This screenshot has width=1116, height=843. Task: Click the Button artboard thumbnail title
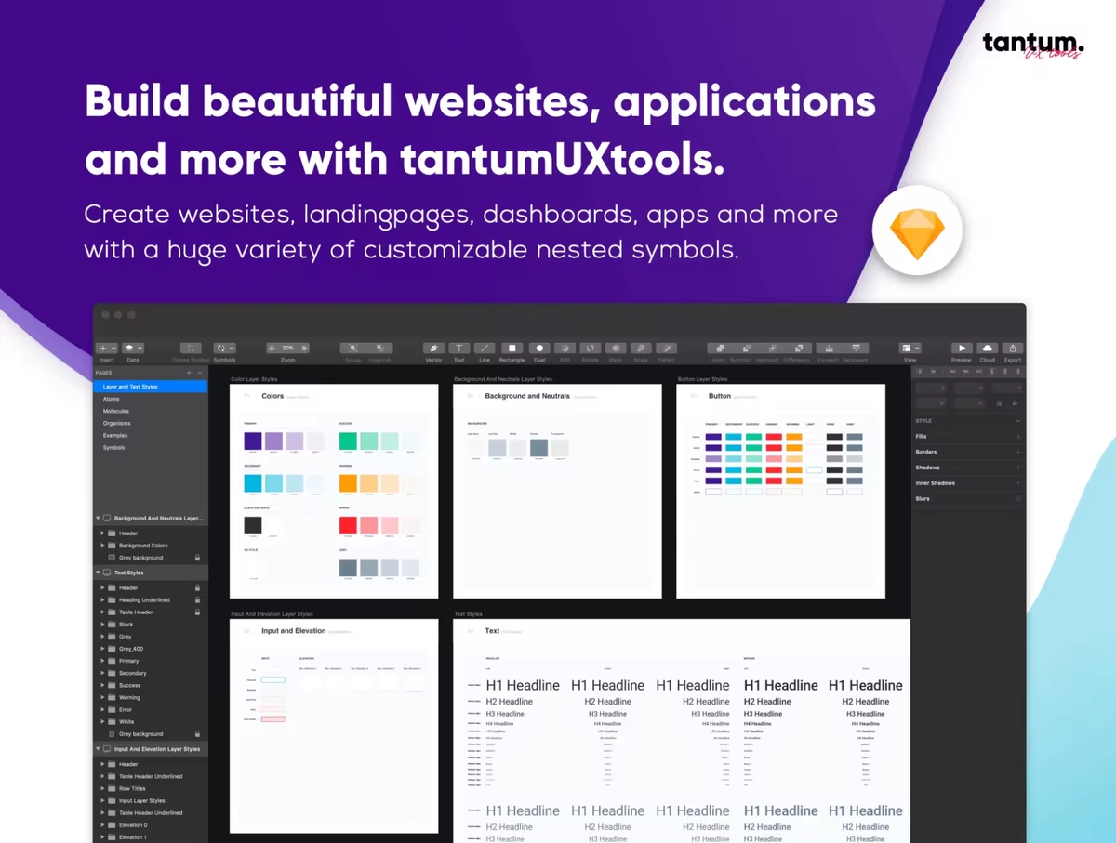(720, 396)
